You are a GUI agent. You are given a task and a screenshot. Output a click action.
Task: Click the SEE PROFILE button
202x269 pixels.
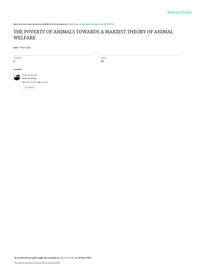30,87
